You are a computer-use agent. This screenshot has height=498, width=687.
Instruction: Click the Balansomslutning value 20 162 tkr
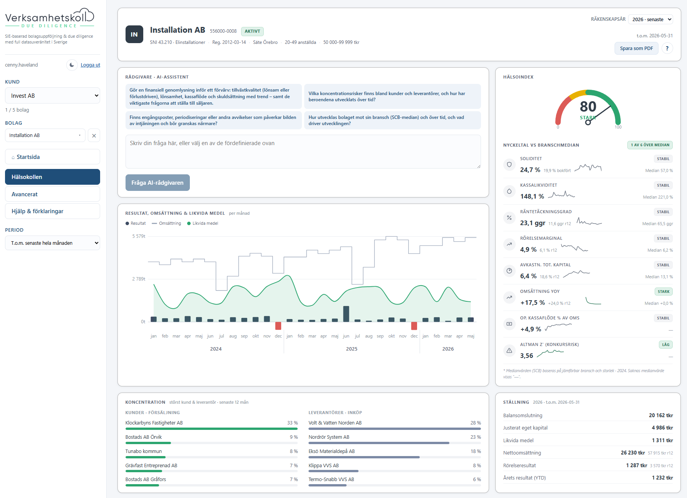coord(661,415)
